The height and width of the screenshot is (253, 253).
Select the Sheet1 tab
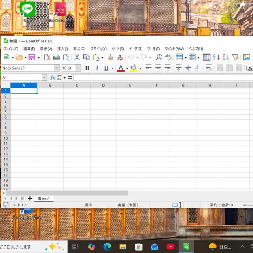pyautogui.click(x=43, y=198)
